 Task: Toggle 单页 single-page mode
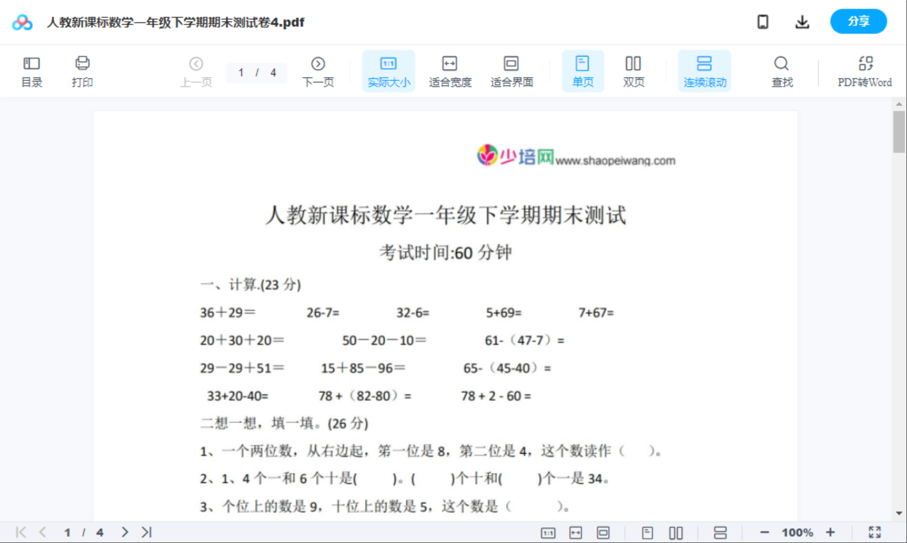coord(583,70)
